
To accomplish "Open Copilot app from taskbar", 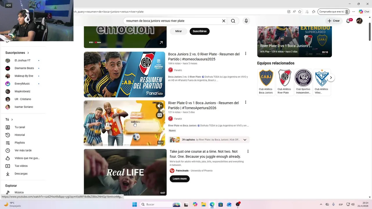I will (195, 204).
